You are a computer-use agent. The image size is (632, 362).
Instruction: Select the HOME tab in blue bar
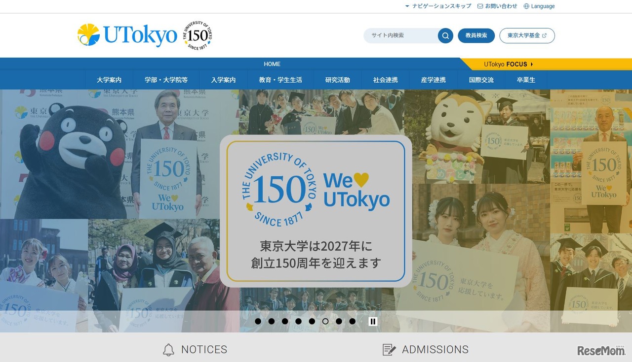coord(272,64)
